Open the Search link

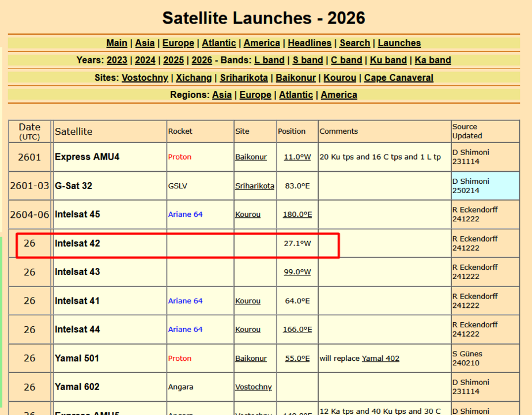tap(355, 43)
